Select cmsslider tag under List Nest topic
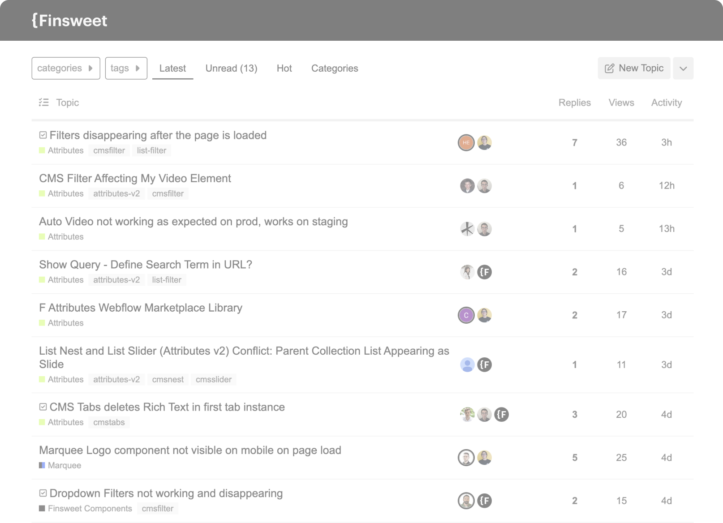The image size is (723, 523). 214,379
